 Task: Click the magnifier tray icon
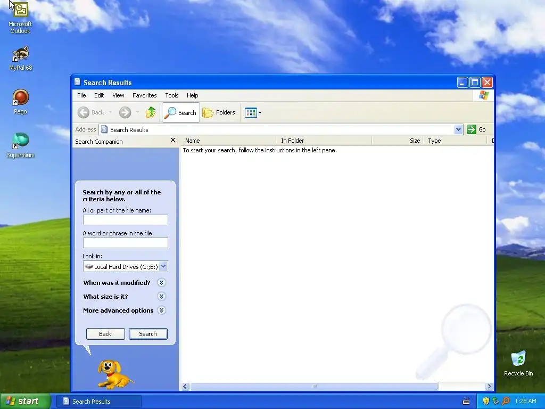(506, 401)
